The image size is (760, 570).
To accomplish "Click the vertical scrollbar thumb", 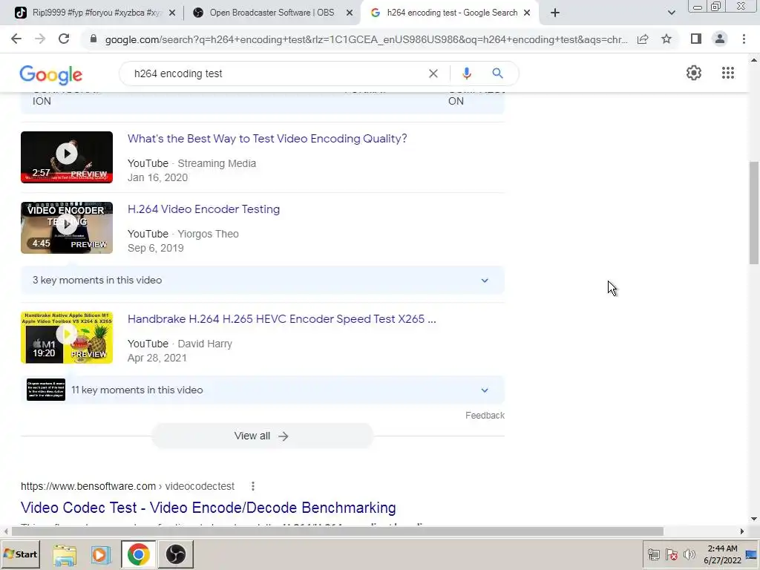I will 754,213.
